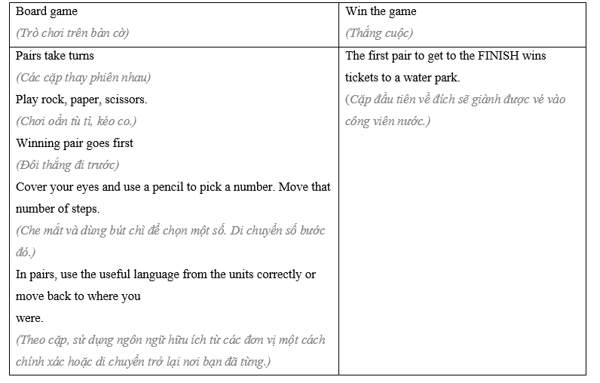This screenshot has height=383, width=600.
Task: Click the "(Đôi thắng đi trước)" translation
Action: click(68, 165)
